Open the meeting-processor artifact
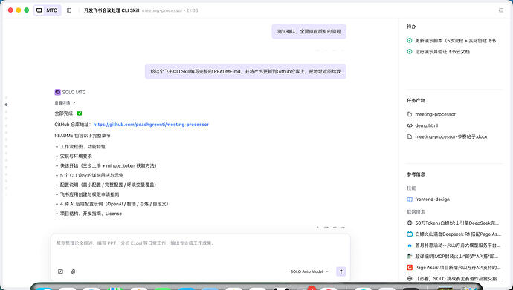Screen dimensions: 513x290 (431, 114)
